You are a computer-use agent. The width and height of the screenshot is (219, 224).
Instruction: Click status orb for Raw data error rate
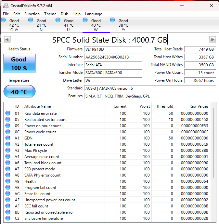pyautogui.click(x=8, y=113)
